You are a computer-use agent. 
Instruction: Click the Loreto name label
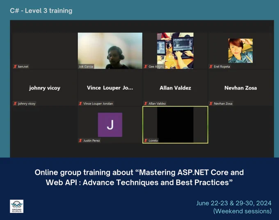[153, 141]
